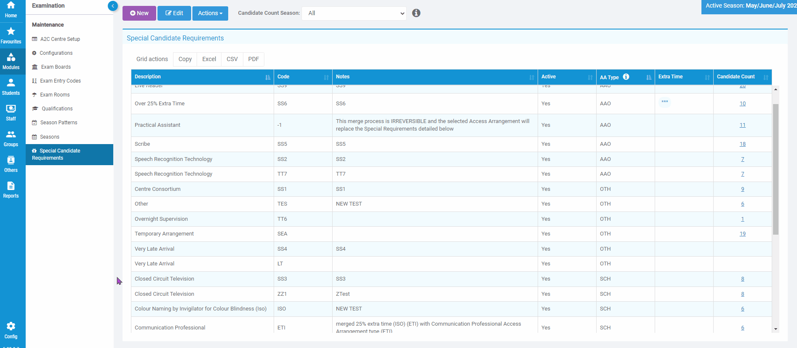This screenshot has height=348, width=797.
Task: Click grid vertical scrollbar thumb
Action: 776,169
